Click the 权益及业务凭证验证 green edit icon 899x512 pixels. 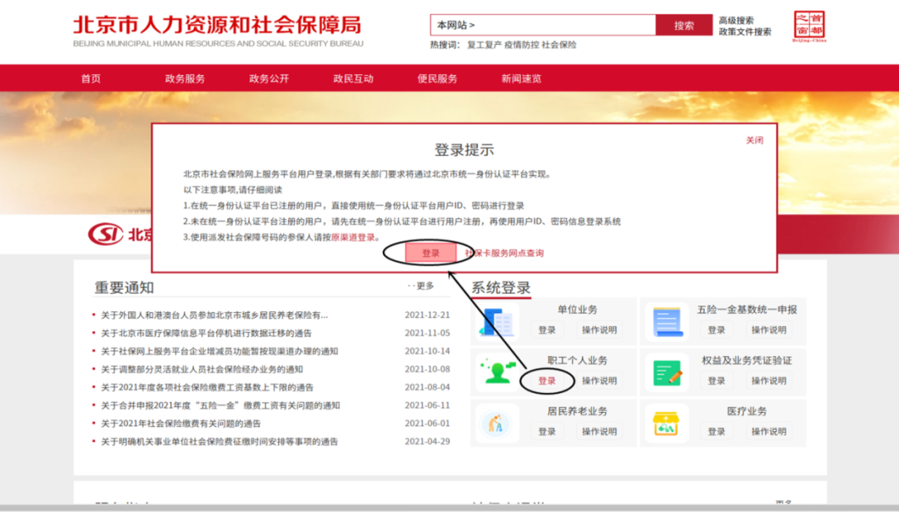click(x=667, y=373)
